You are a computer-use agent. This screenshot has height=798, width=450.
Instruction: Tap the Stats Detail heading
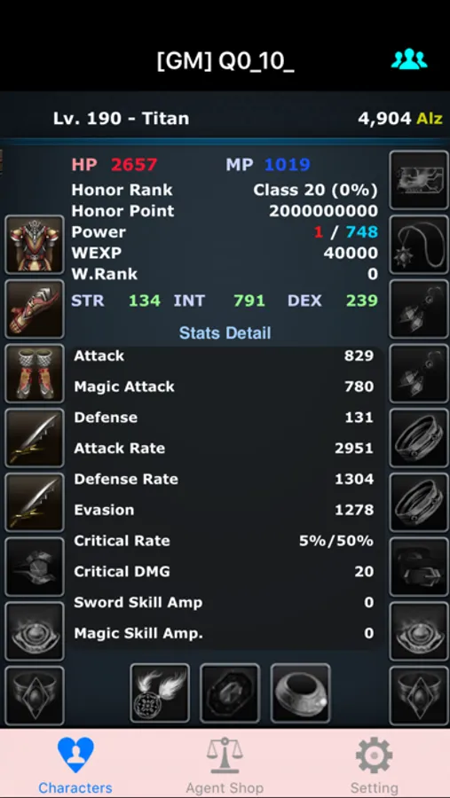coord(225,333)
